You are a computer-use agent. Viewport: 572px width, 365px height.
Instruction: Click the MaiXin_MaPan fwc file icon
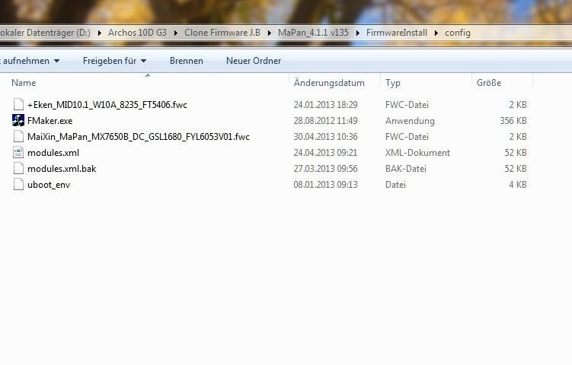[x=18, y=137]
